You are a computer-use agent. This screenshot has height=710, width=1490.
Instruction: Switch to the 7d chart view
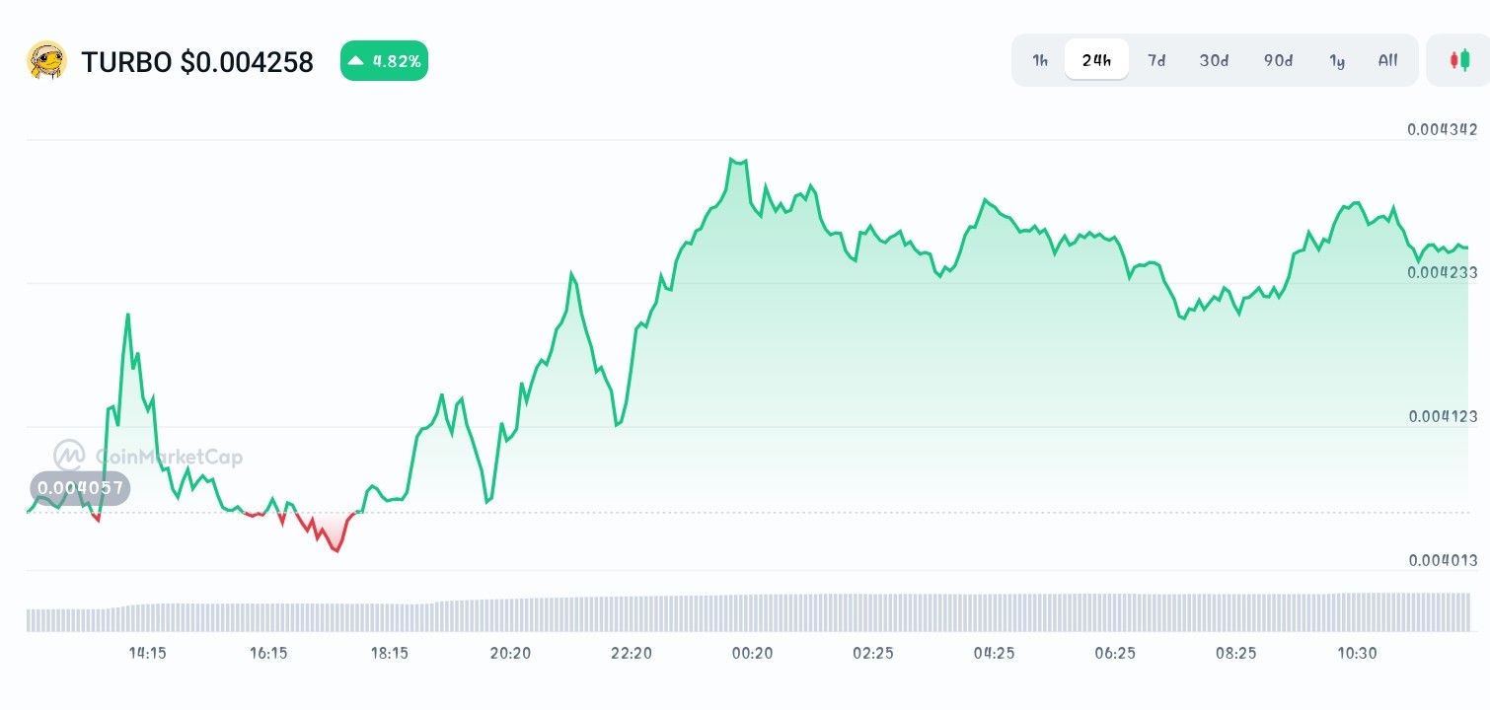[x=1156, y=60]
